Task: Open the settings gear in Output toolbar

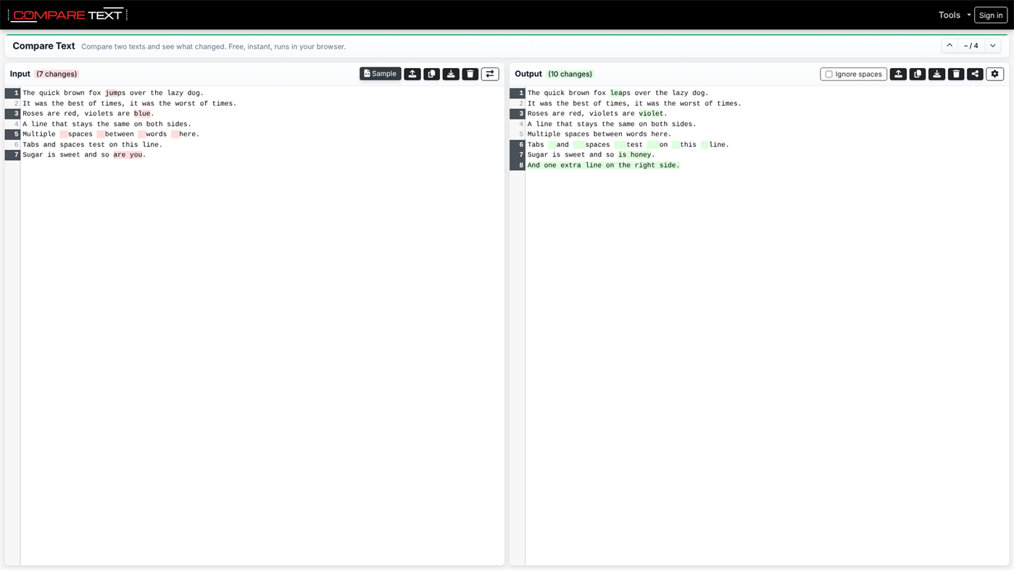Action: coord(994,74)
